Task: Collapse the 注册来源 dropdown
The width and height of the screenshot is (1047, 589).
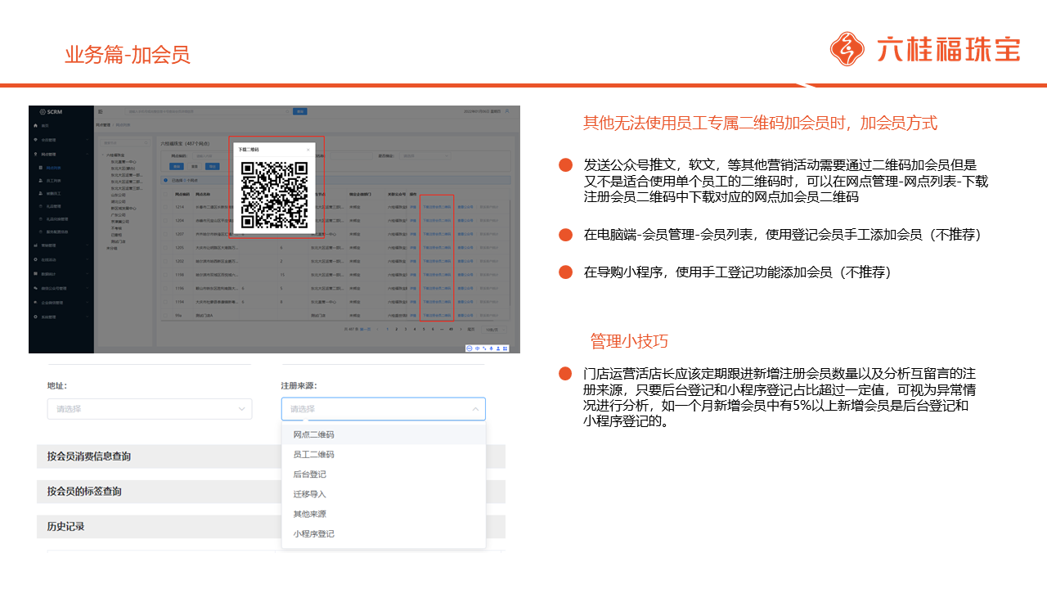Action: 475,409
